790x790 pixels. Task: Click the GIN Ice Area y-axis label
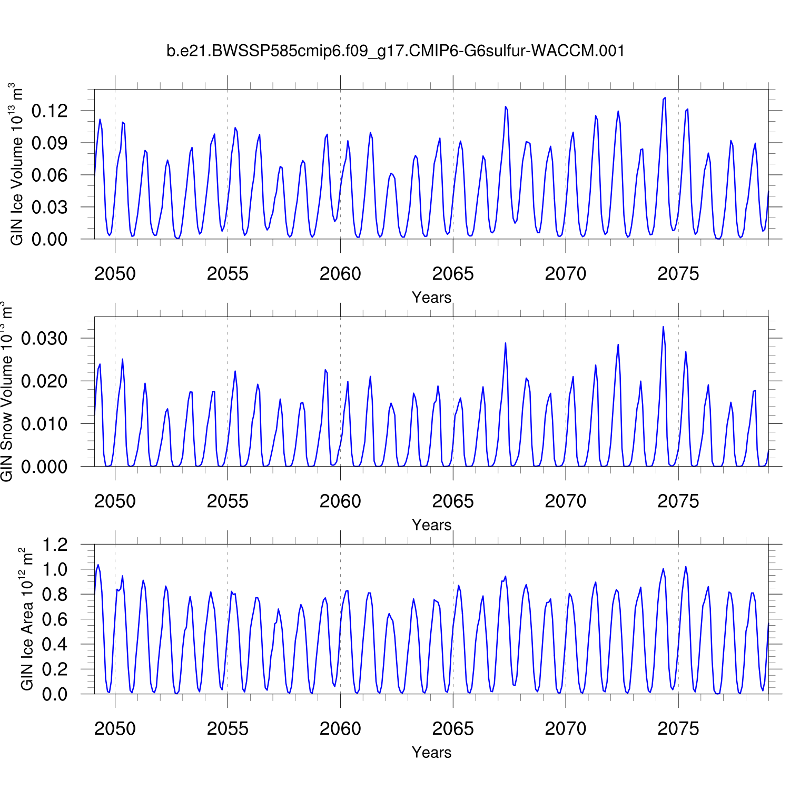click(26, 619)
